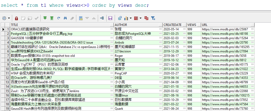
Task: Click the VIEWS column header
Action: point(194,25)
